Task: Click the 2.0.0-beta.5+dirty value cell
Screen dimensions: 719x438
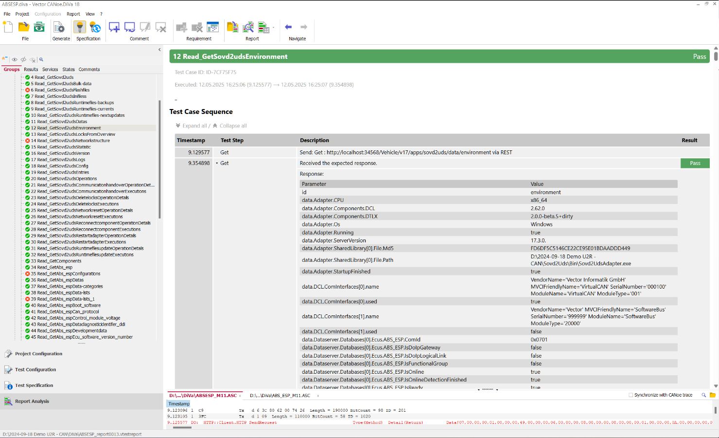Action: point(552,216)
